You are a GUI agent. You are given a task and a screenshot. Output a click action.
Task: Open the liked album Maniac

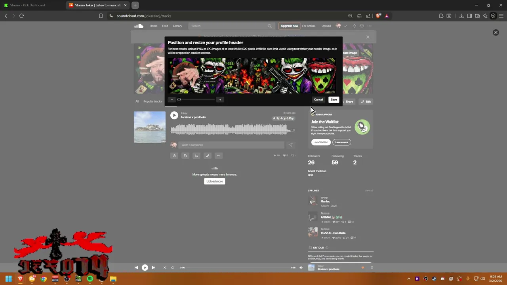pos(325,201)
